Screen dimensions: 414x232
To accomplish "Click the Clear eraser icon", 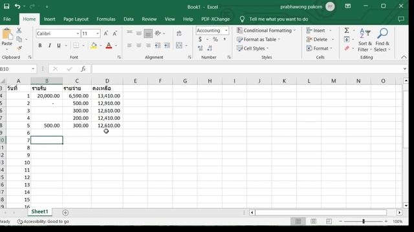I will (x=347, y=48).
